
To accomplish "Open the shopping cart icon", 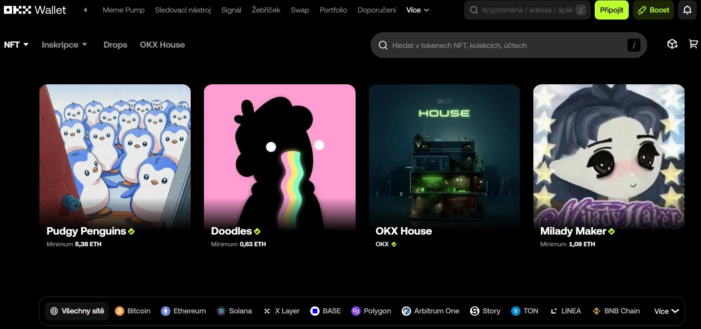I will 693,44.
